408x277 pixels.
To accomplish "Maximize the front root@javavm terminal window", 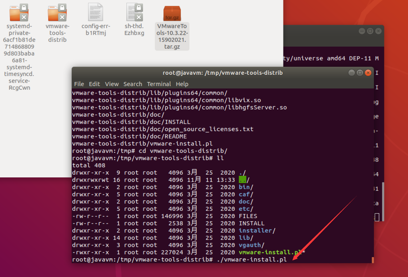I will 360,73.
